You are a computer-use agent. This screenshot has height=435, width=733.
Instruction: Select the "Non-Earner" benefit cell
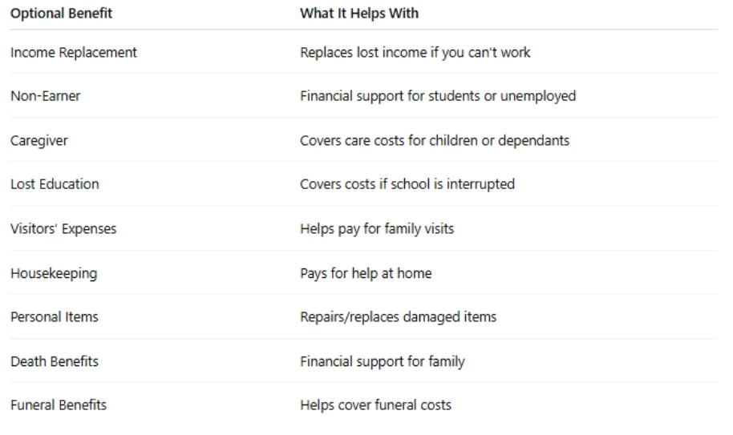pos(46,96)
